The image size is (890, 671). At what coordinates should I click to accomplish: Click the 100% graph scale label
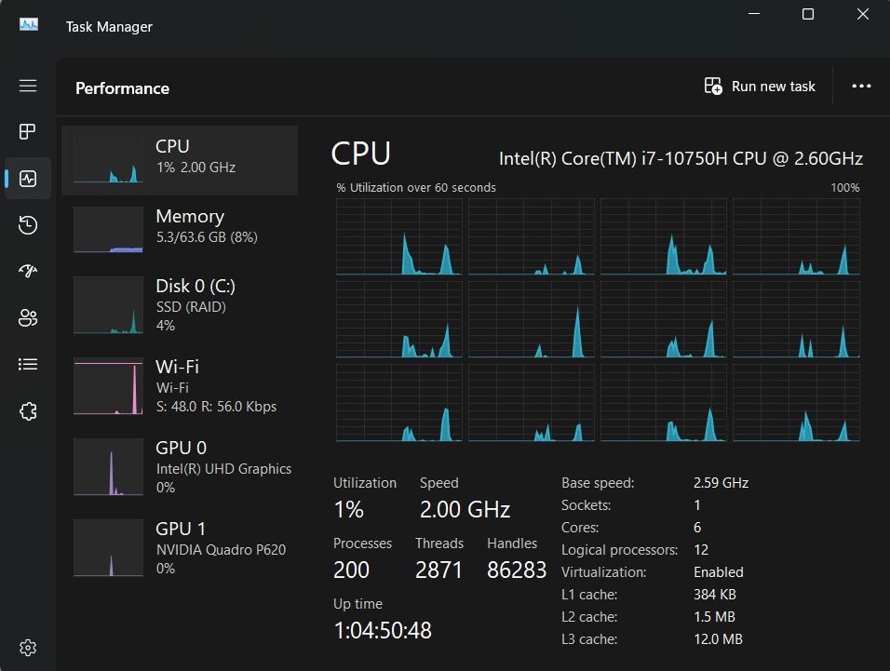click(845, 188)
